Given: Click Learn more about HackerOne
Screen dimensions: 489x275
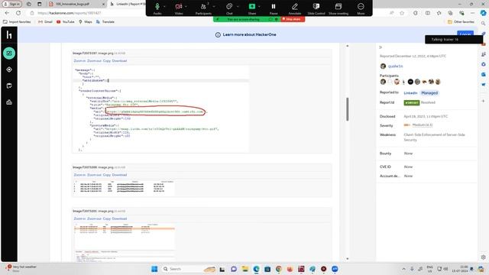Looking at the screenshot, I should pyautogui.click(x=249, y=34).
